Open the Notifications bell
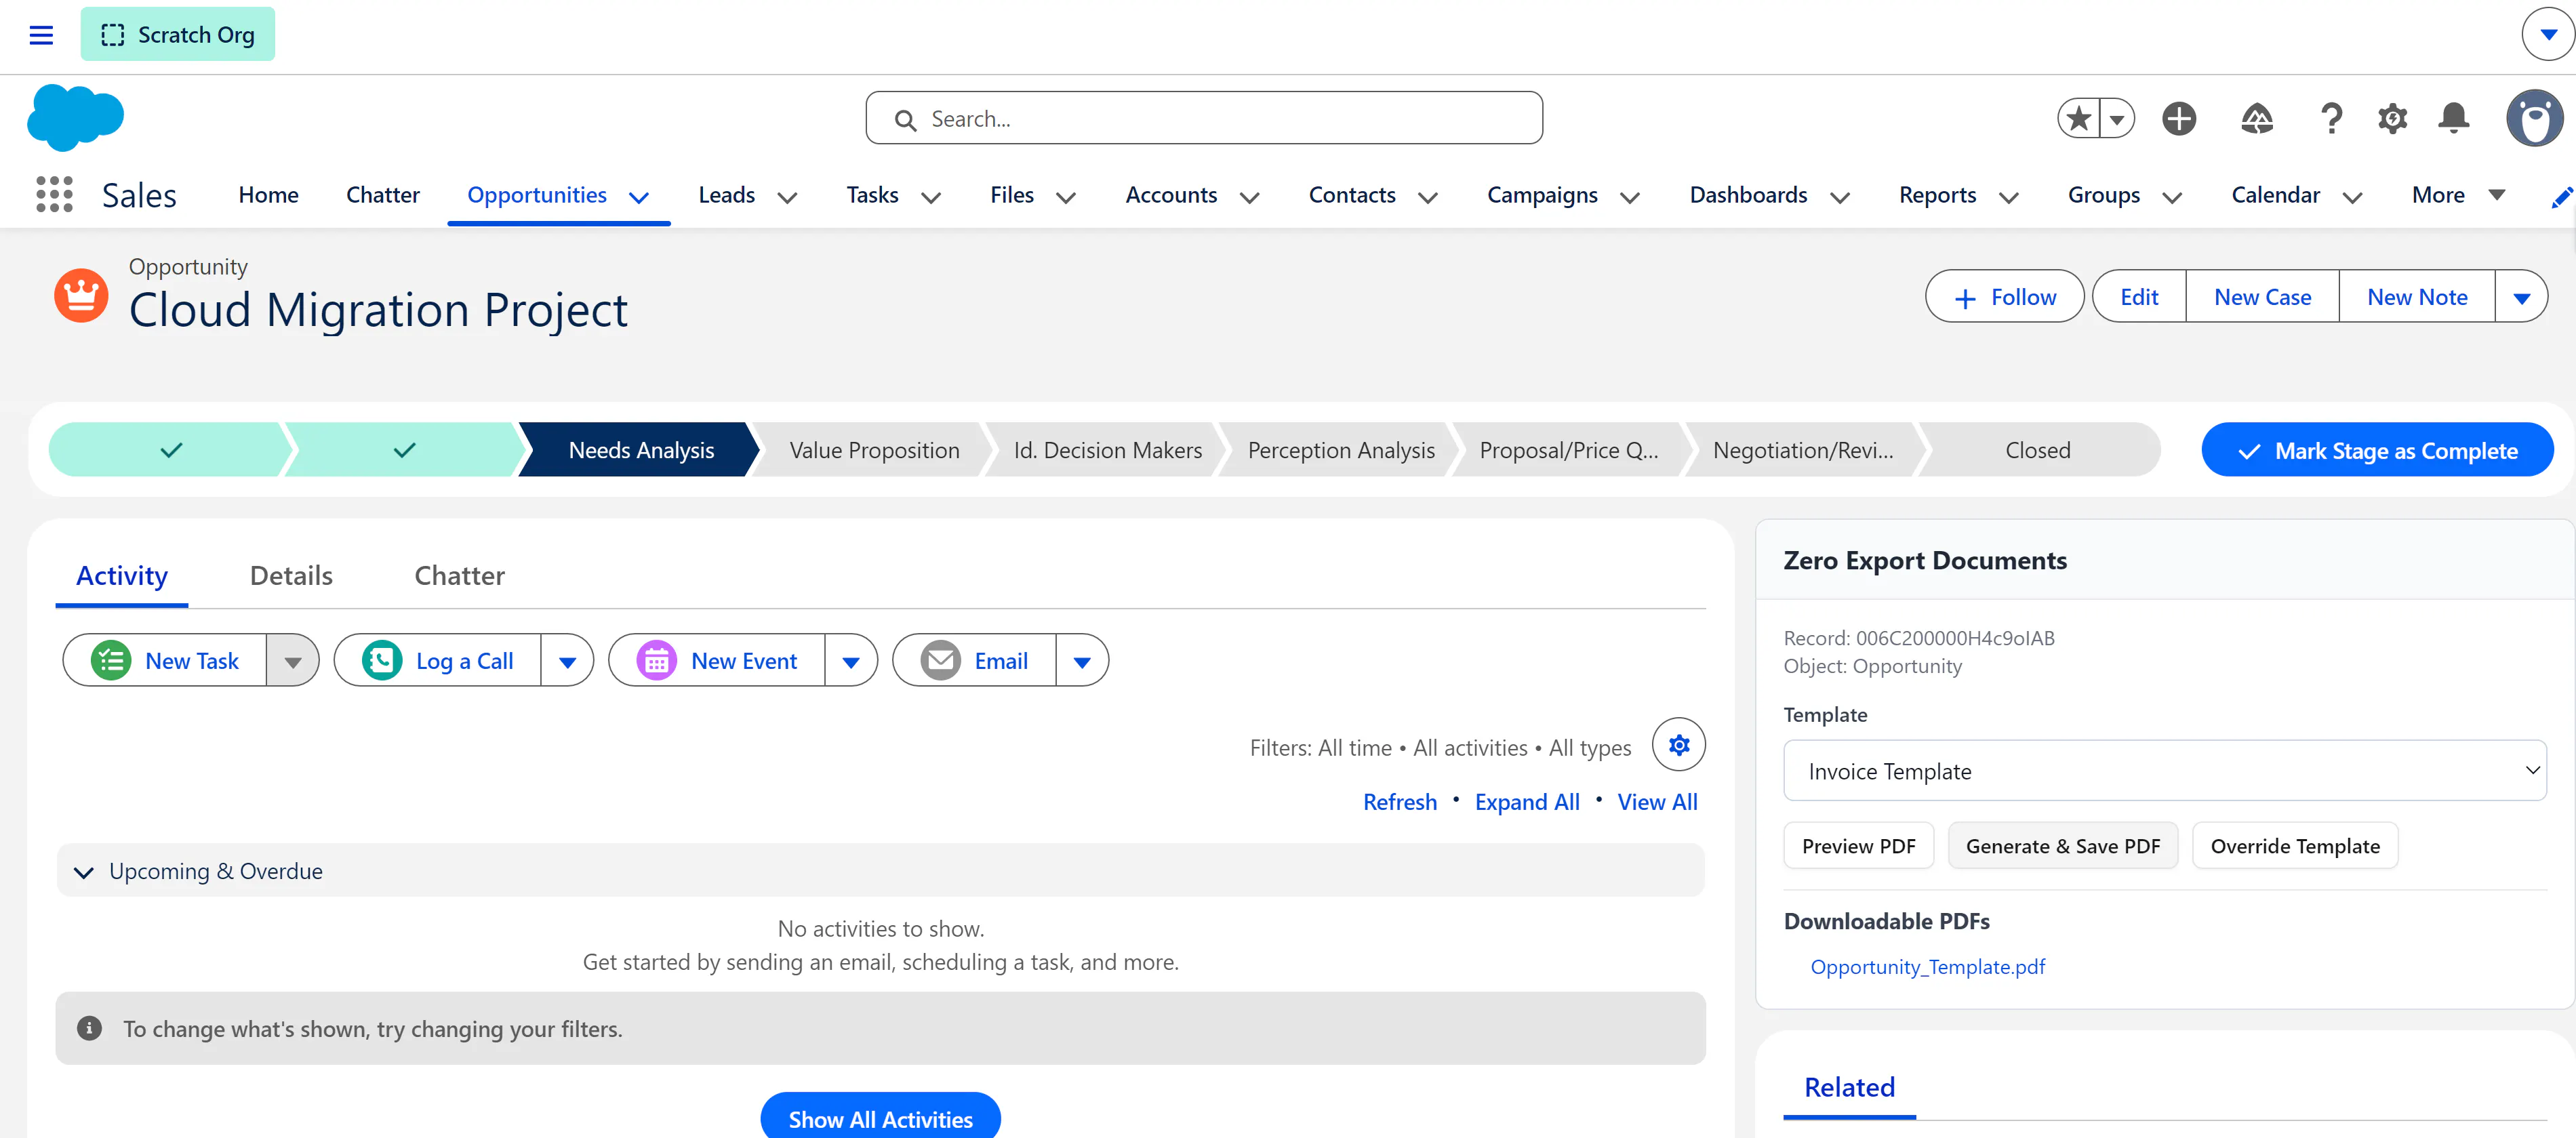Image resolution: width=2576 pixels, height=1138 pixels. pyautogui.click(x=2454, y=118)
